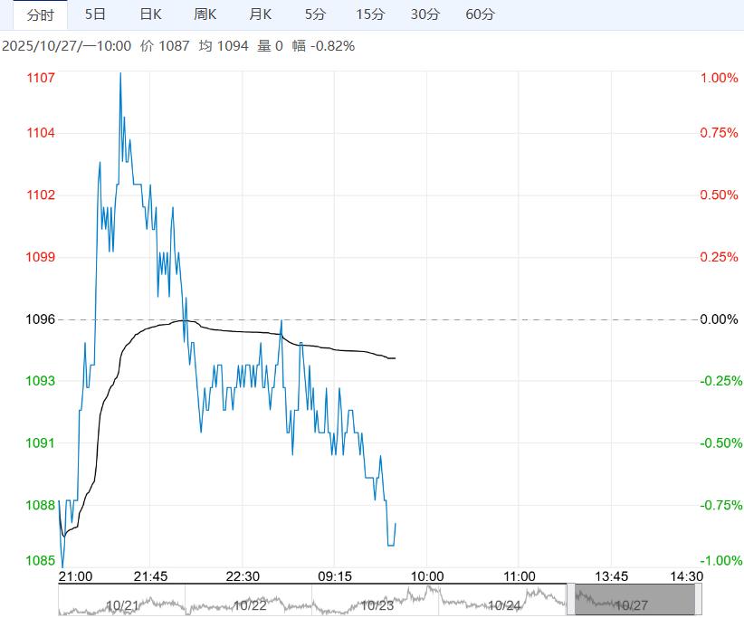Open the 5日 five-day chart tab

[x=95, y=14]
